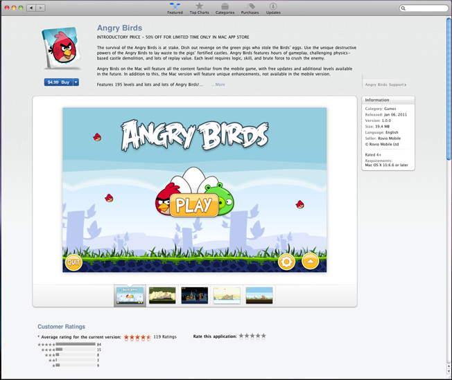Click the Seller Rovio Mobile text
The height and width of the screenshot is (380, 452).
click(383, 138)
